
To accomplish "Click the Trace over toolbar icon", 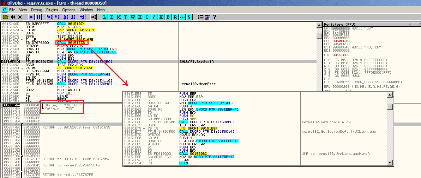I will pyautogui.click(x=73, y=17).
